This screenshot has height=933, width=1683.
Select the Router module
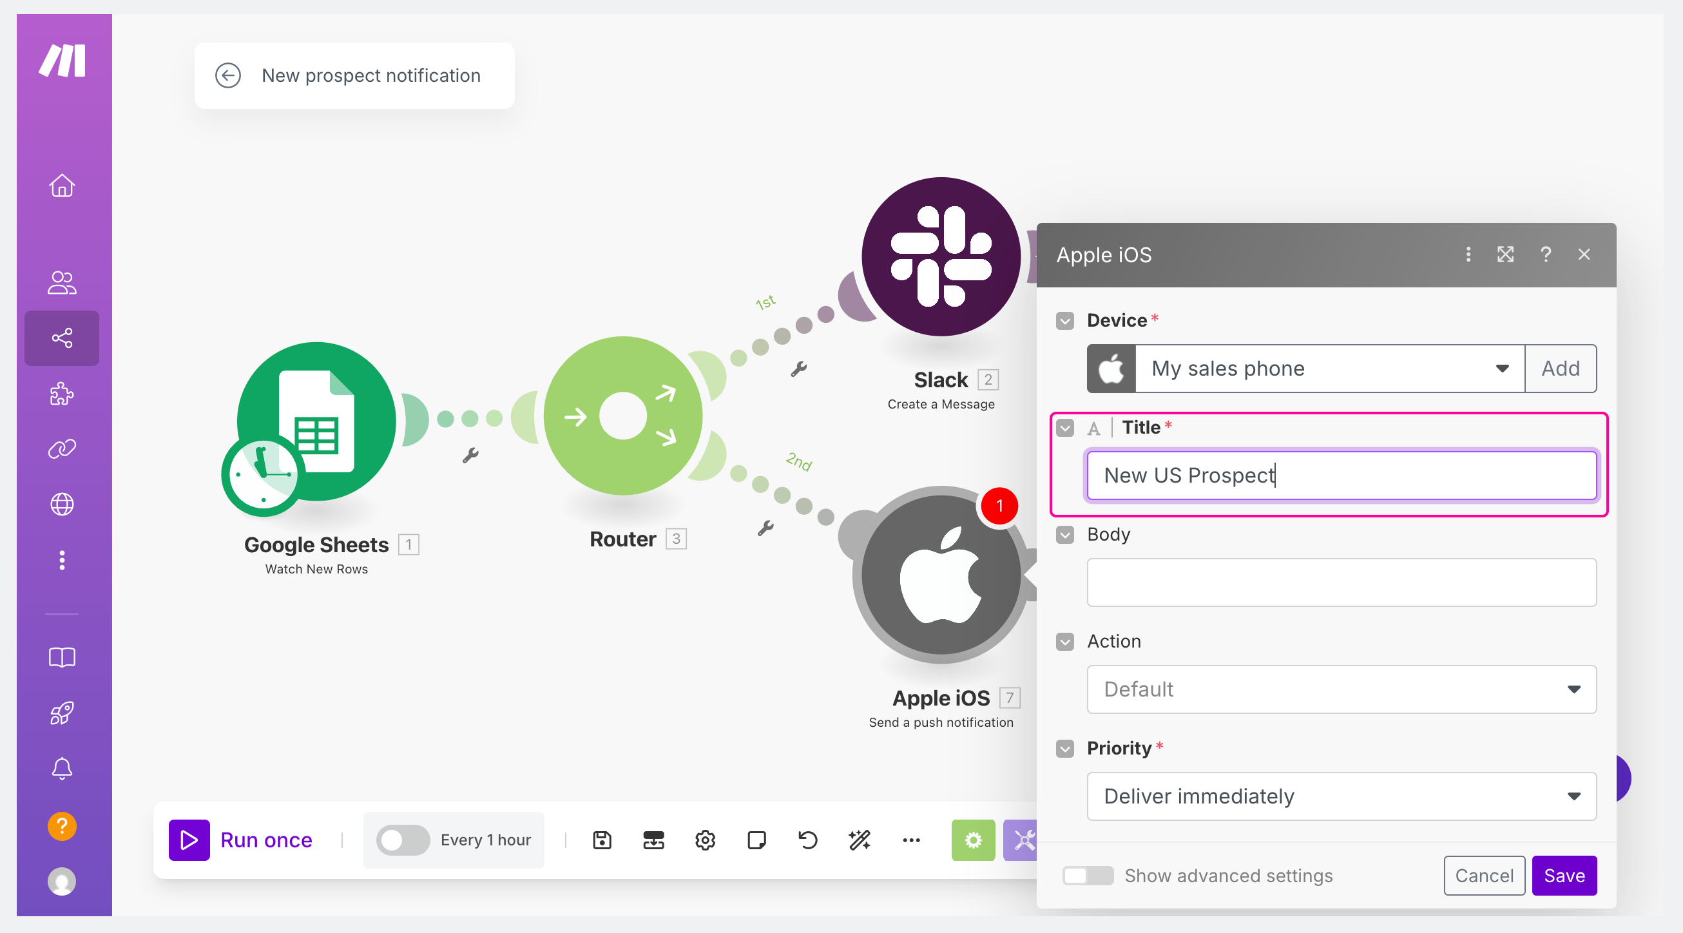[x=622, y=416]
